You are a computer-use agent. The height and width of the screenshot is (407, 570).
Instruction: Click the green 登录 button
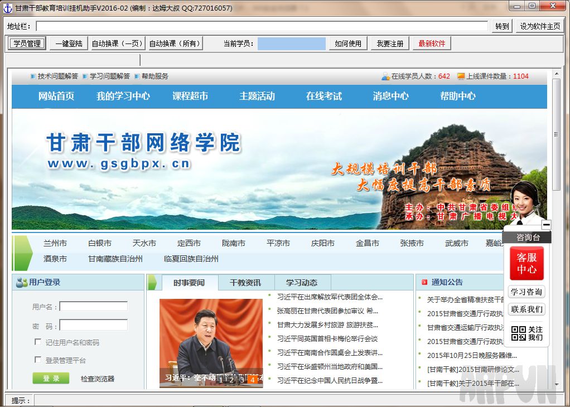click(x=51, y=379)
